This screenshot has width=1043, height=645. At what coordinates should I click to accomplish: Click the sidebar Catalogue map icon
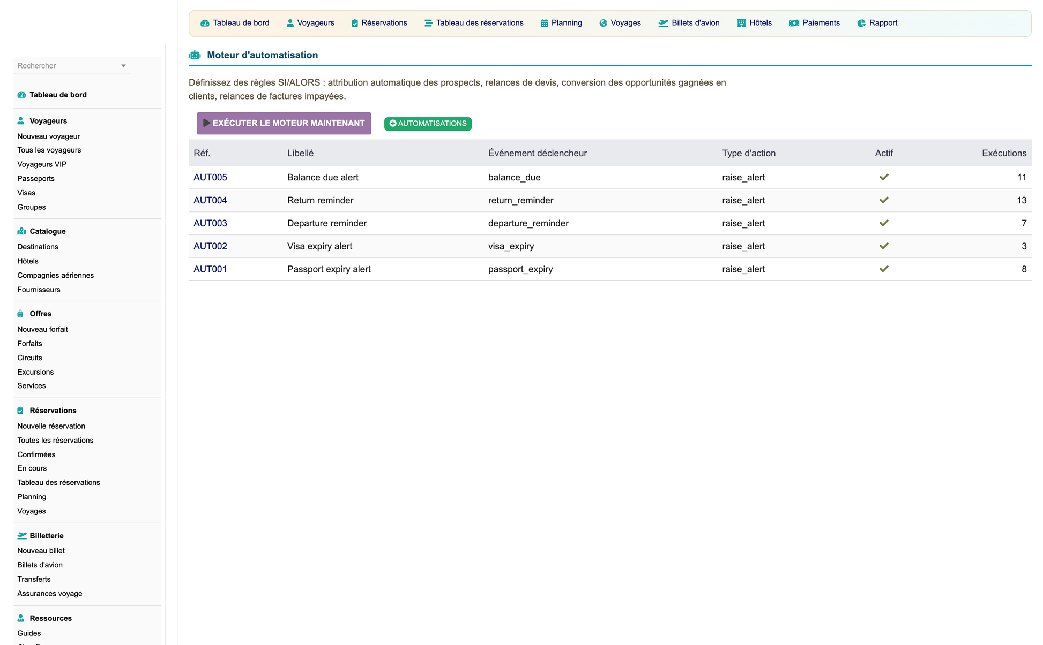pos(21,231)
